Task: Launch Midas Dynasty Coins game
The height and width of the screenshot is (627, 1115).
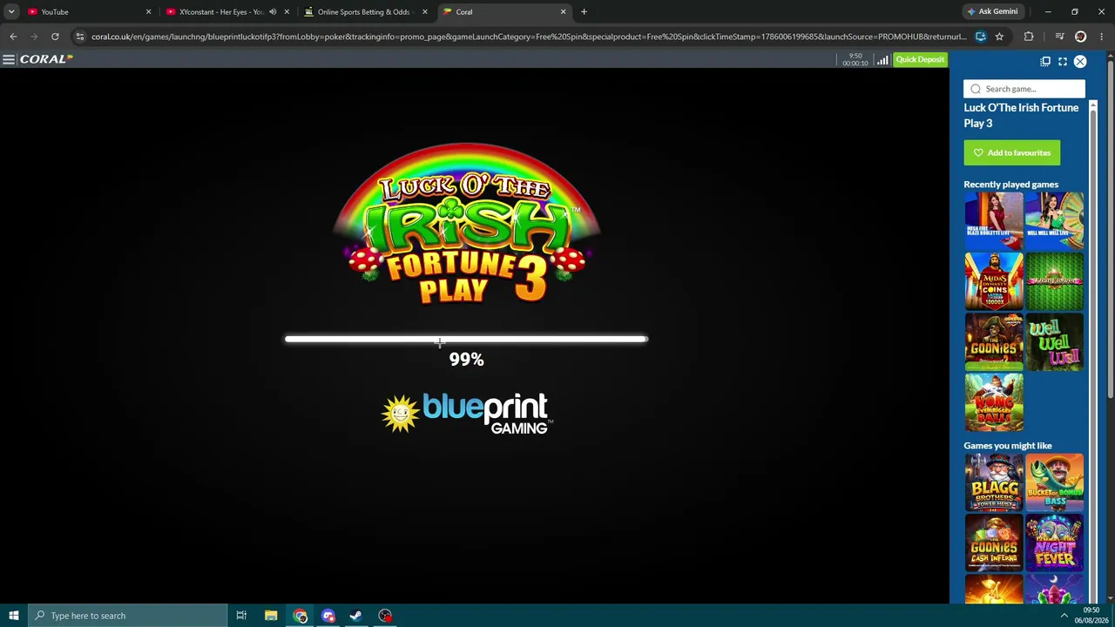Action: click(x=994, y=281)
